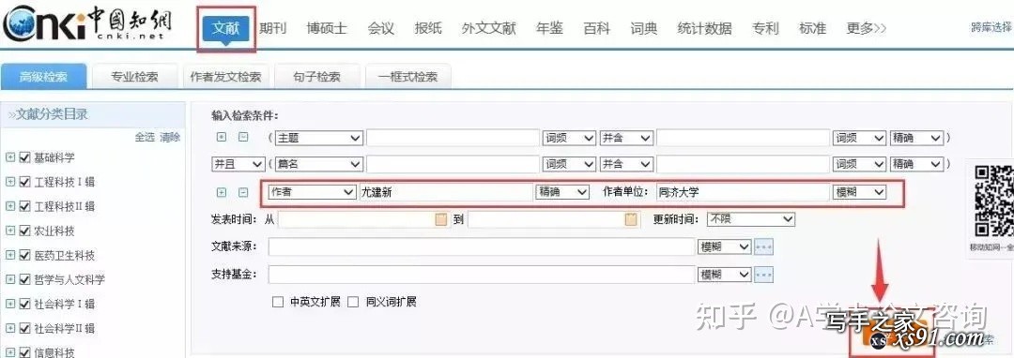The image size is (1014, 358).
Task: Show 更多>> databases
Action: click(867, 28)
